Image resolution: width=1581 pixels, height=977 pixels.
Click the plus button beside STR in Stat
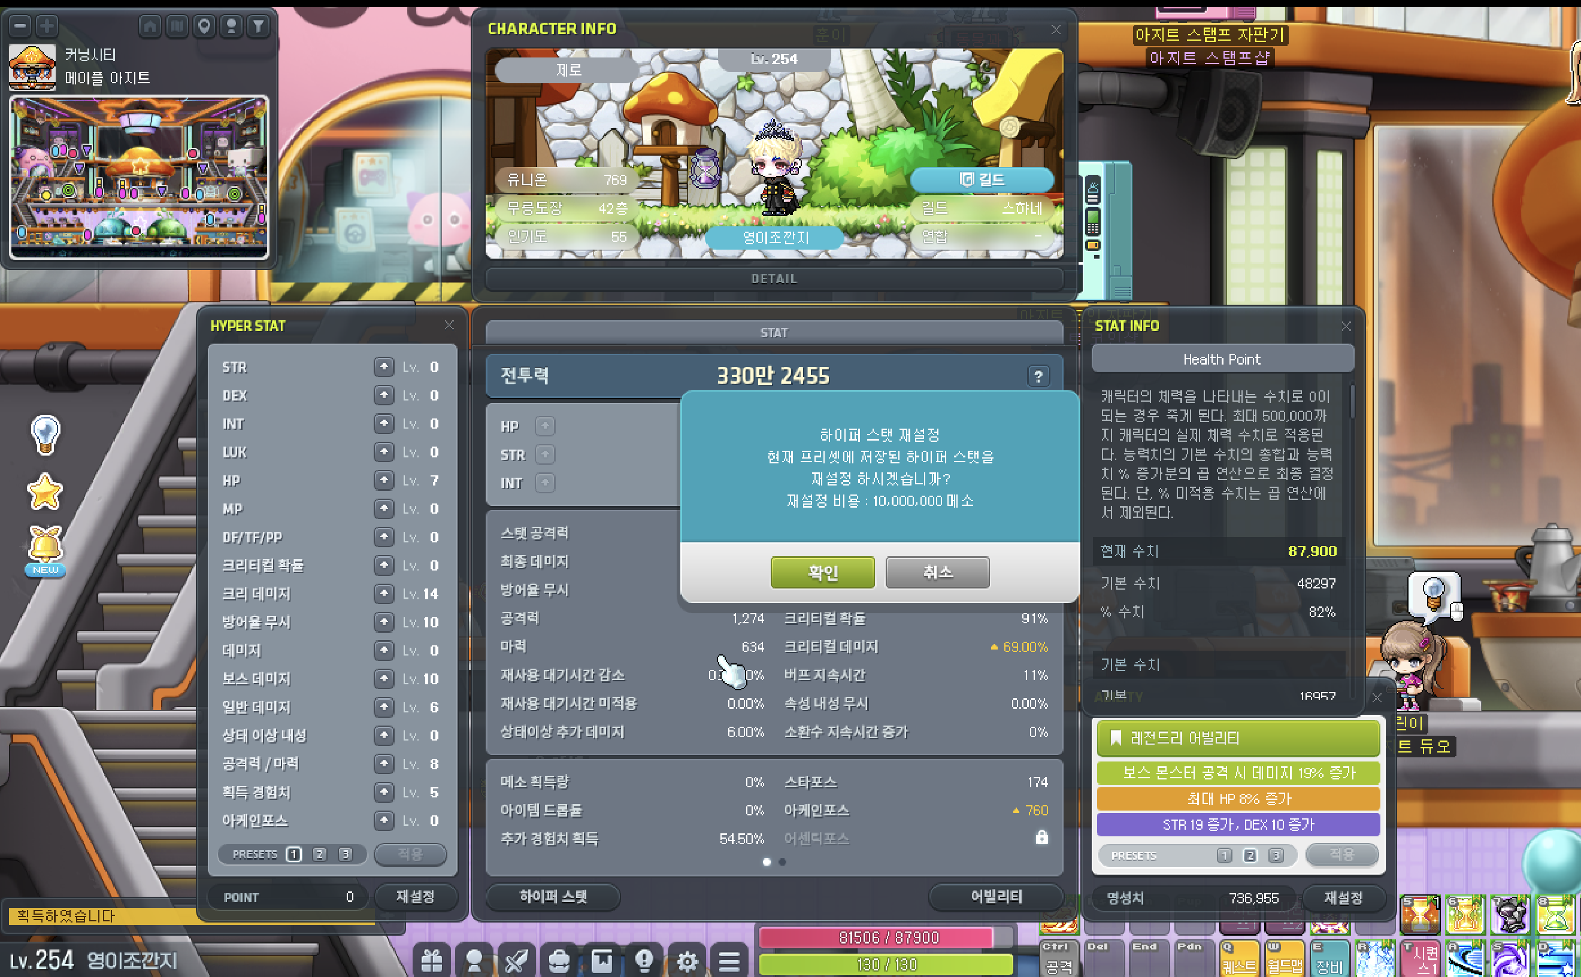(x=545, y=455)
